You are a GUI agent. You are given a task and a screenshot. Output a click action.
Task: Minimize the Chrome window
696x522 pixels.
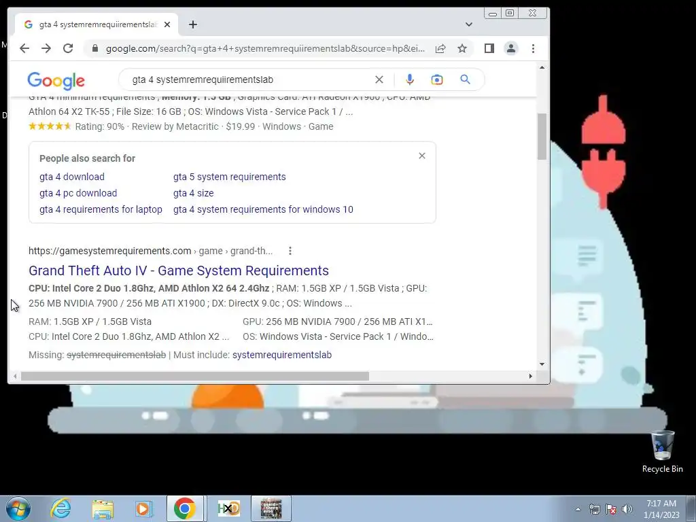click(493, 14)
